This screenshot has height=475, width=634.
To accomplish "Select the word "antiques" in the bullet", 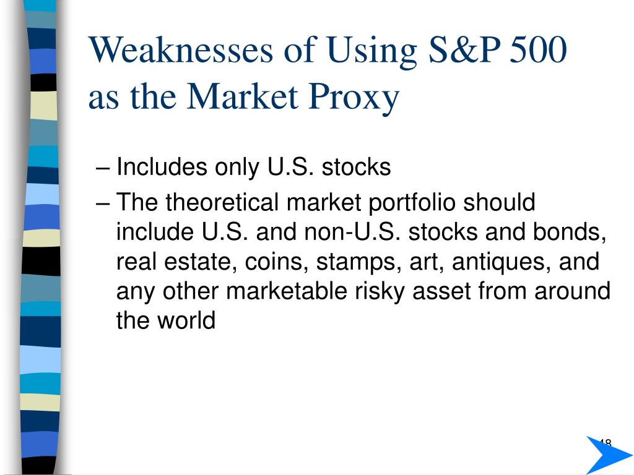I will (x=501, y=262).
